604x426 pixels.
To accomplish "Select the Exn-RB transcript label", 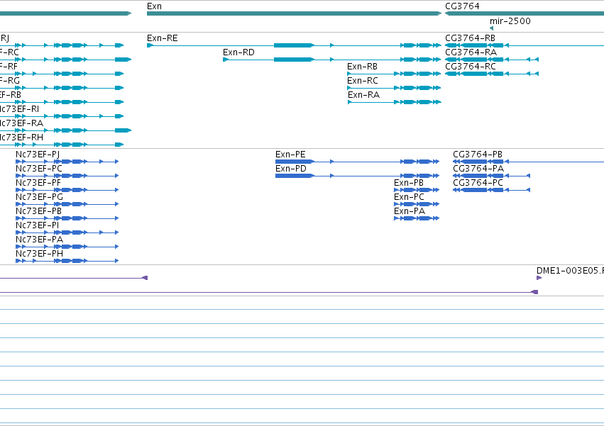I will click(x=362, y=67).
